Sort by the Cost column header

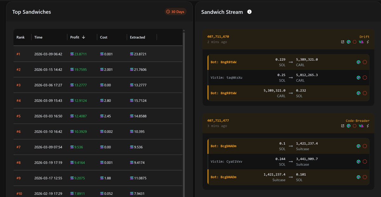coord(104,37)
